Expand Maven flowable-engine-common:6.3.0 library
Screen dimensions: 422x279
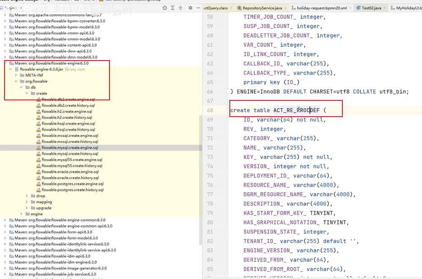5,220
